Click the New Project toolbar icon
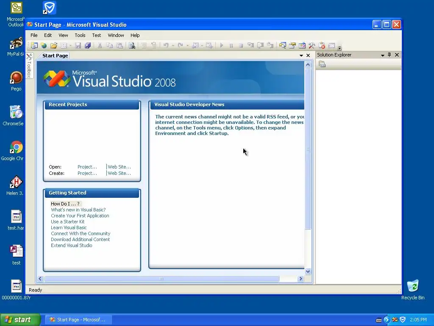The height and width of the screenshot is (326, 434). pyautogui.click(x=34, y=45)
